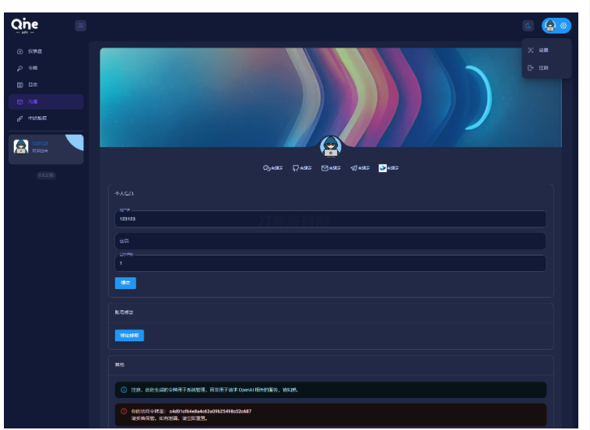This screenshot has height=430, width=590.
Task: Click the email unbound status icon
Action: (331, 167)
